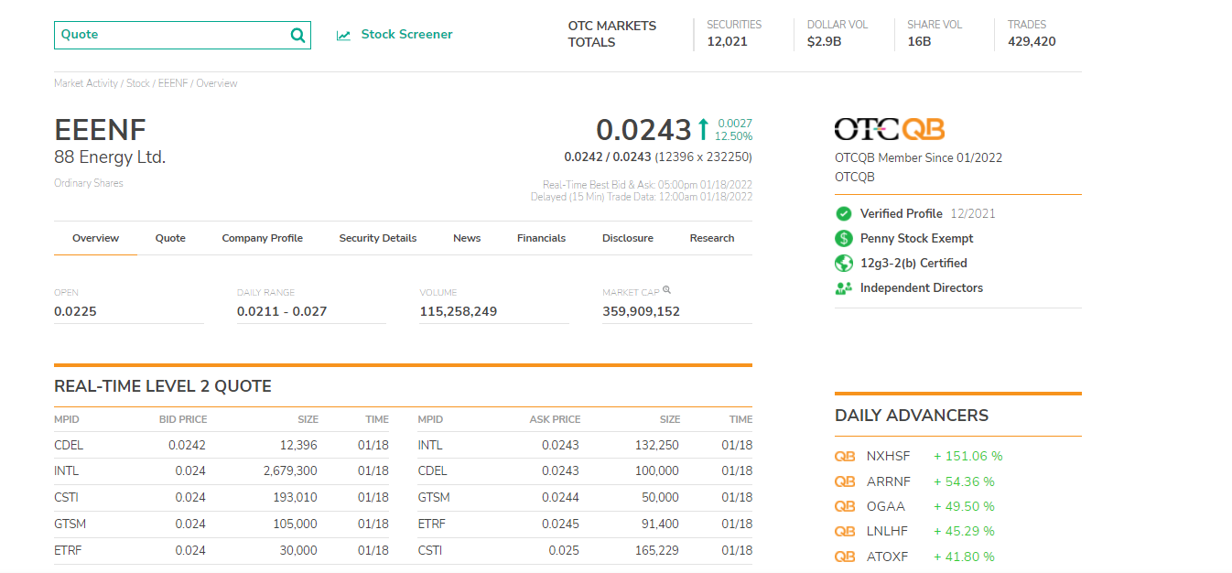Click the QB badge beside NXHSF
Viewport: 1232px width, 573px height.
point(845,456)
